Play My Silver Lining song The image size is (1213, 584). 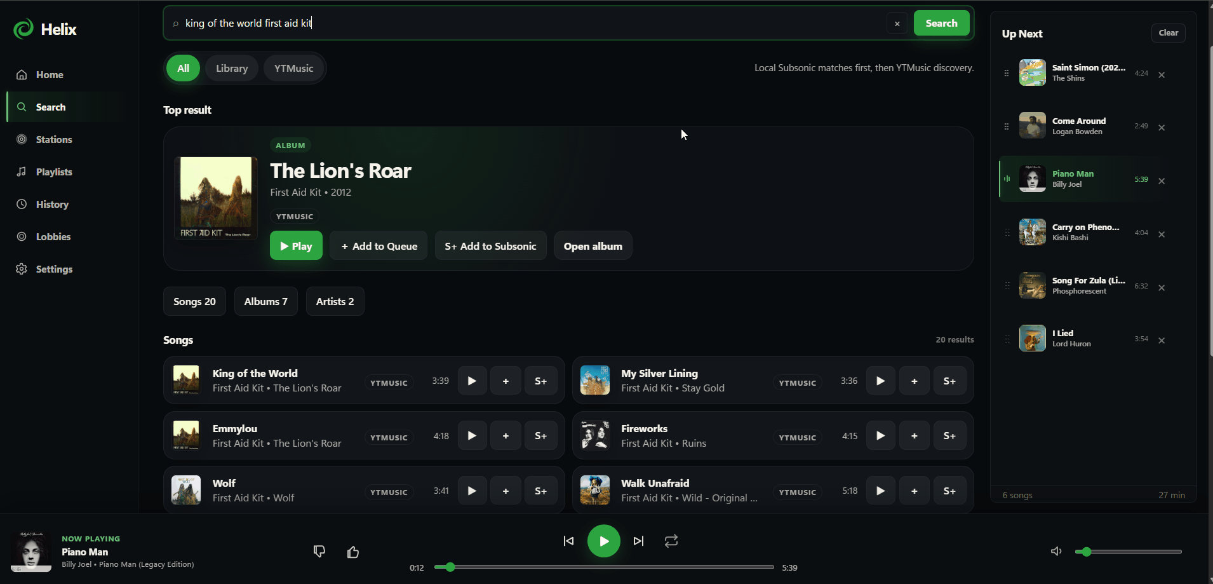coord(880,381)
